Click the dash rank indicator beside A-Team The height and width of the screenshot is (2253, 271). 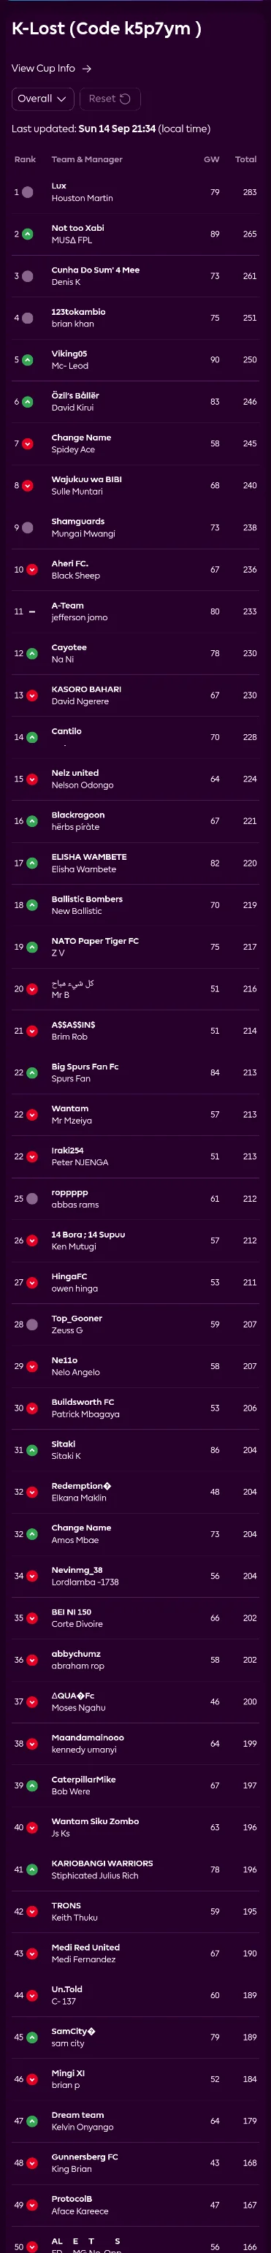tap(32, 611)
